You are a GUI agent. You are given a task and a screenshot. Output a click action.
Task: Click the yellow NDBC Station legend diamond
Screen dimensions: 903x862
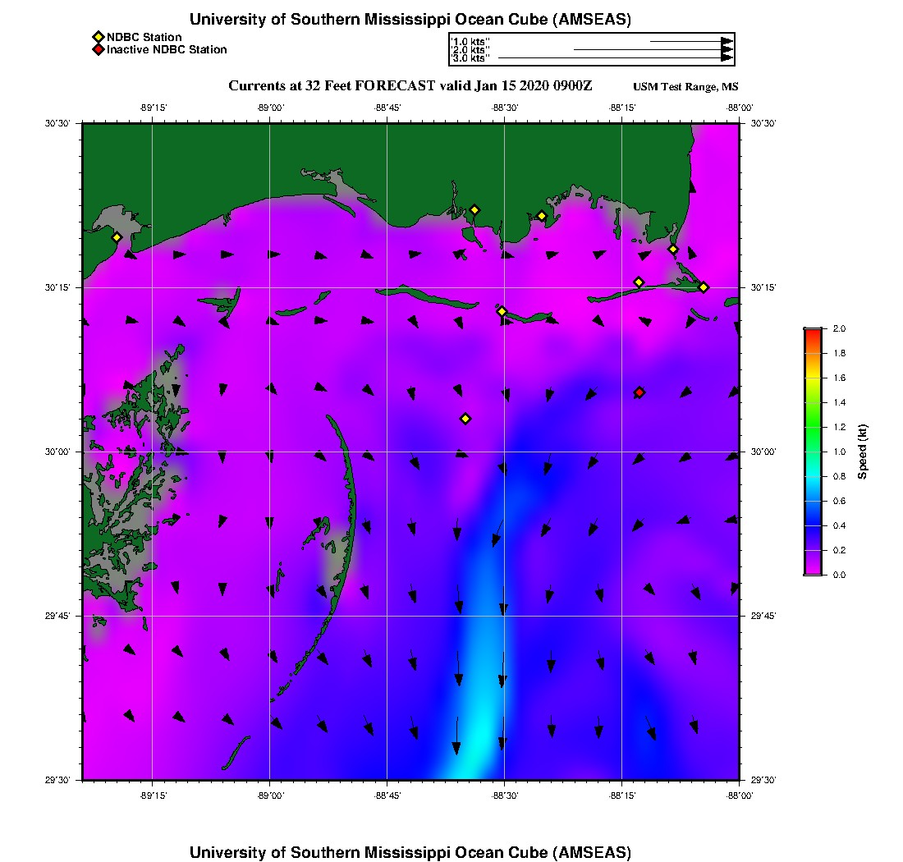(99, 38)
